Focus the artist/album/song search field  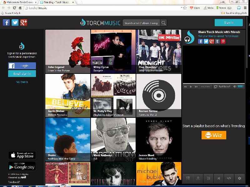pos(141,23)
